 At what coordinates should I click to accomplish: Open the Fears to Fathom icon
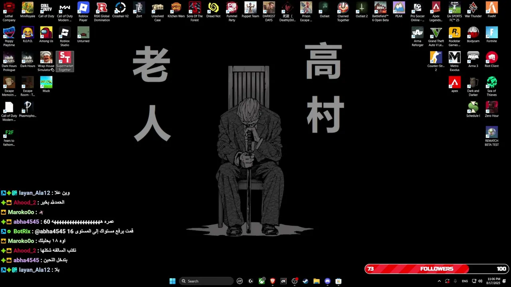point(9,136)
